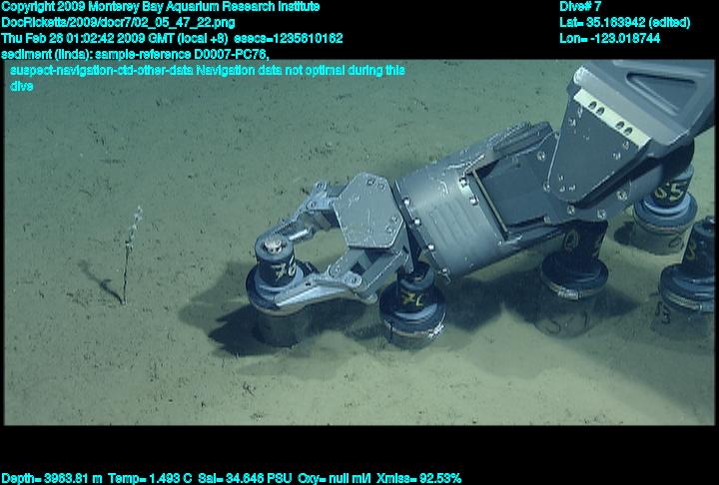Click the "Depth= 3983.81 m" value
Screen dimensions: 719x485
(52, 478)
